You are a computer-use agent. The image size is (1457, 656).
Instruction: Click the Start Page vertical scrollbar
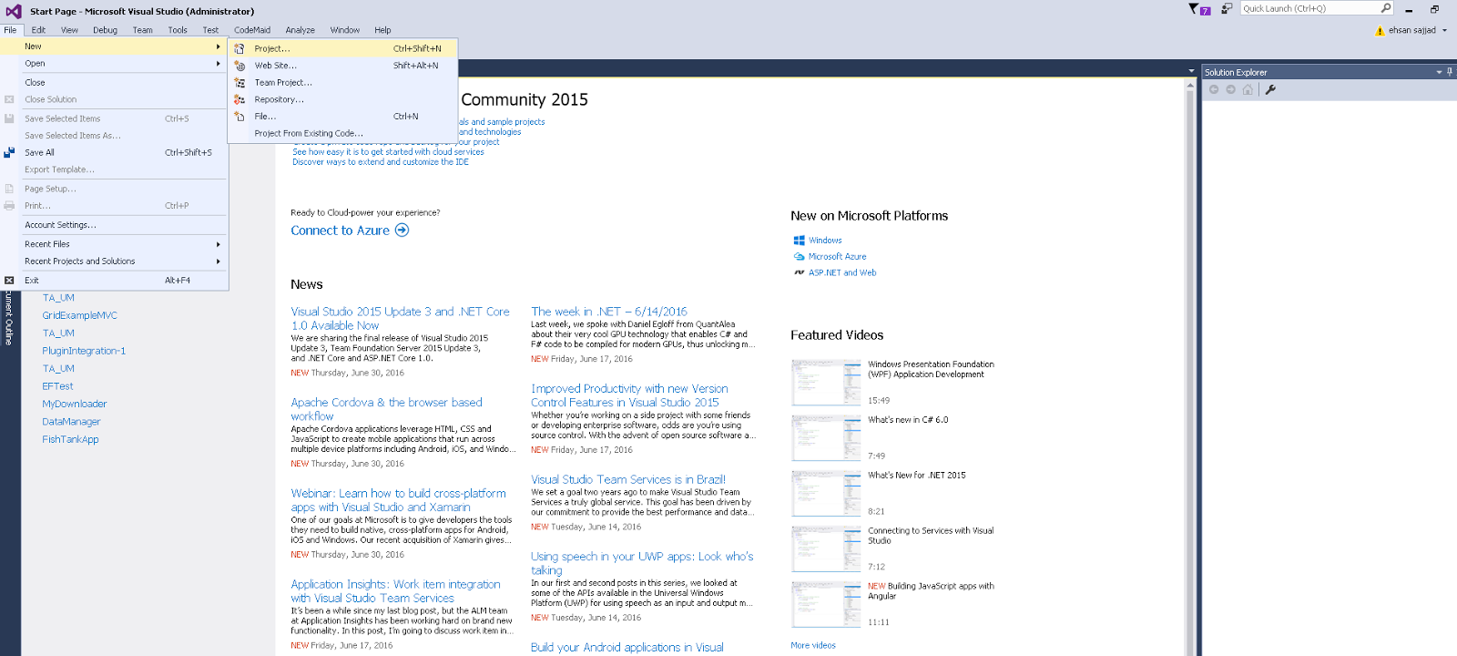[1189, 364]
